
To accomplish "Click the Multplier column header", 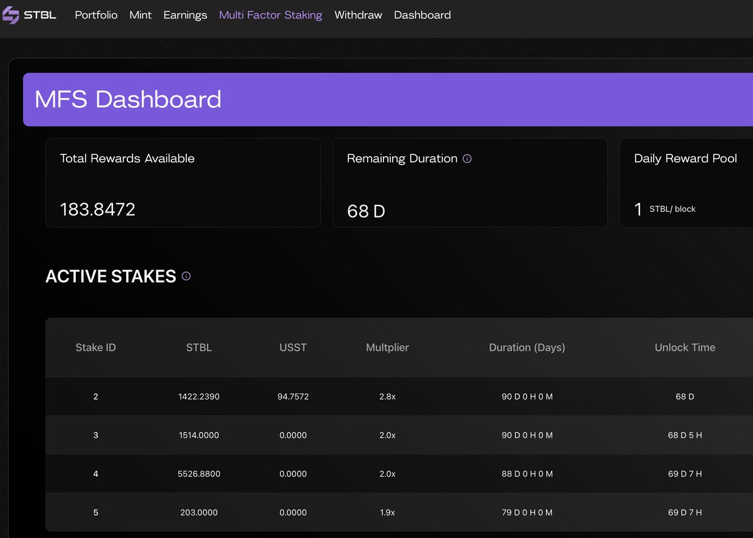I will [x=387, y=347].
